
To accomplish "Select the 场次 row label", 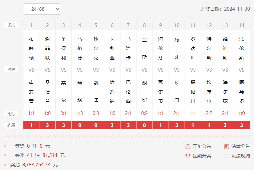I will (x=11, y=25).
